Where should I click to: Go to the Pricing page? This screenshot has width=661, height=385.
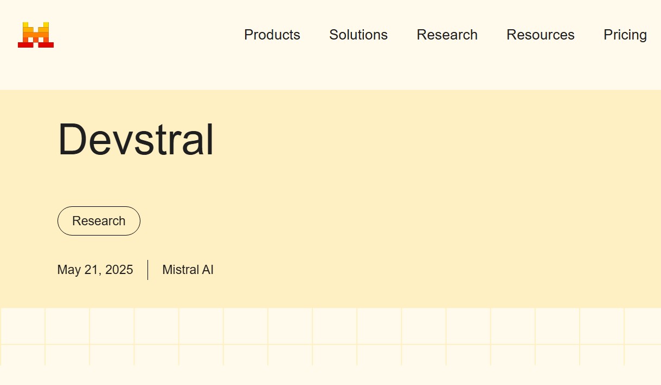tap(625, 35)
